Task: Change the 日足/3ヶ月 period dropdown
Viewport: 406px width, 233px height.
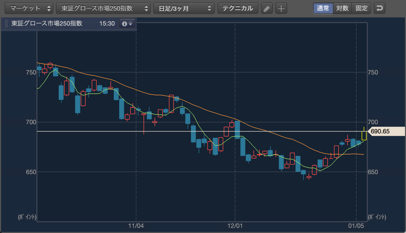Action: (x=184, y=8)
